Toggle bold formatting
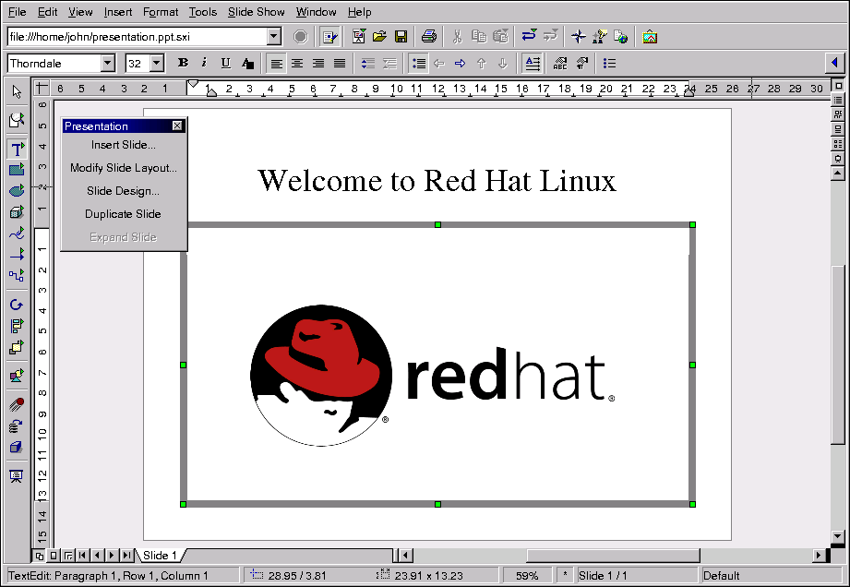The width and height of the screenshot is (850, 587). [183, 63]
